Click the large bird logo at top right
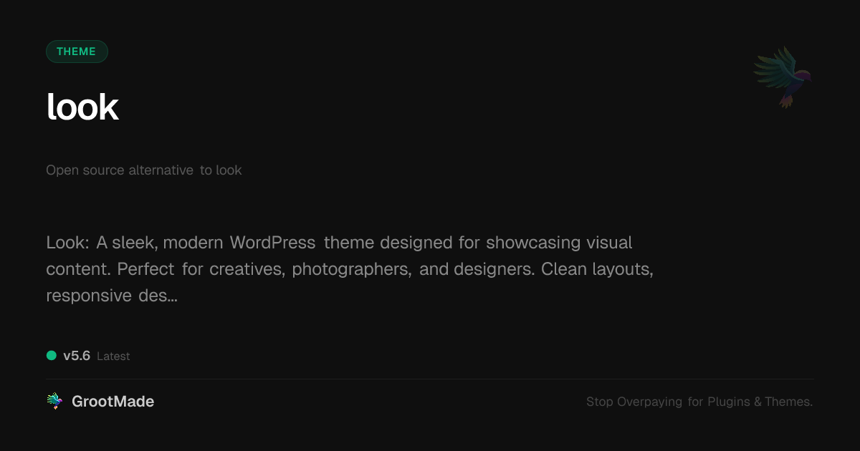Screen dimensions: 860x451 (x=783, y=77)
